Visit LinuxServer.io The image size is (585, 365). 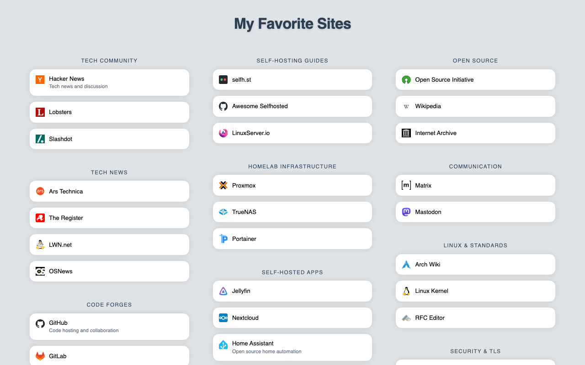click(x=292, y=133)
